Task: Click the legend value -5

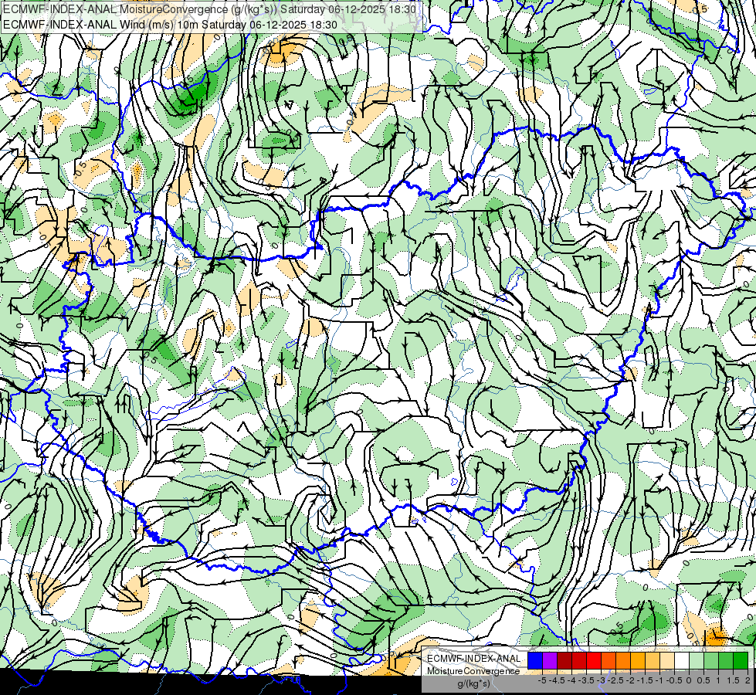Action: tap(542, 680)
